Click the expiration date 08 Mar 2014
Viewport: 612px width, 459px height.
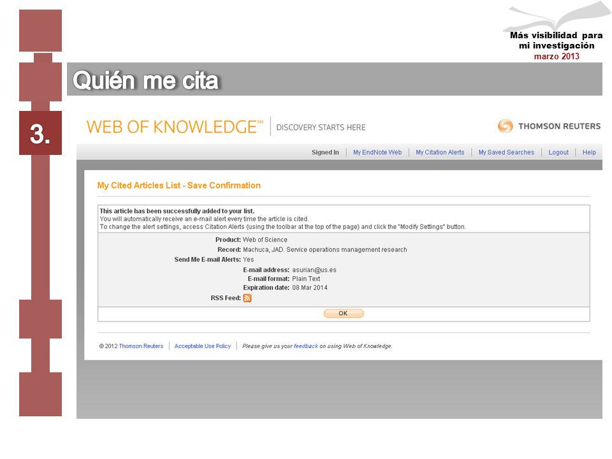pyautogui.click(x=310, y=288)
